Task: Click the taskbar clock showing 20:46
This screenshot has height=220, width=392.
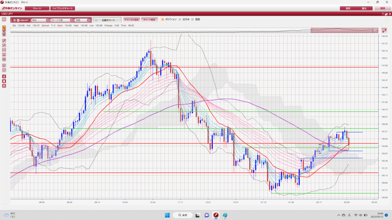Action: (x=377, y=215)
